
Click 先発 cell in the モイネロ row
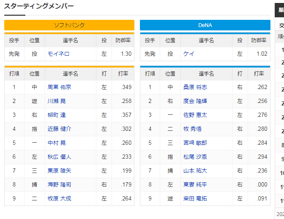tap(14, 54)
